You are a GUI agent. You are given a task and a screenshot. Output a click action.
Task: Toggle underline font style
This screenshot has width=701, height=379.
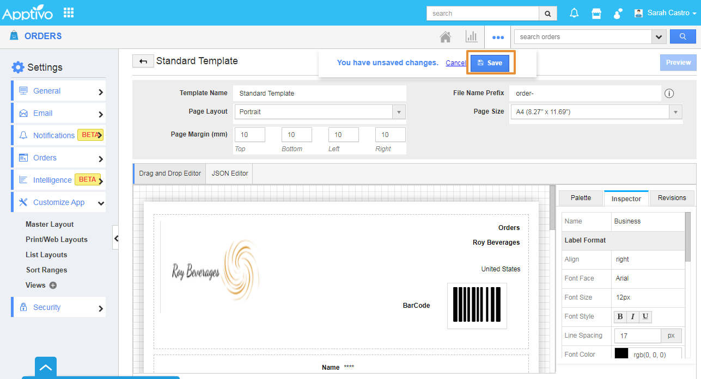[645, 316]
